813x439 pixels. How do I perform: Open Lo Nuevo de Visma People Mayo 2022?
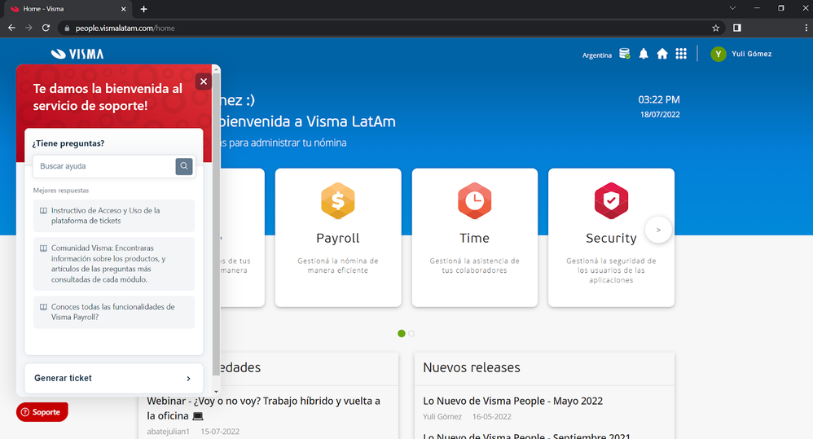click(512, 402)
